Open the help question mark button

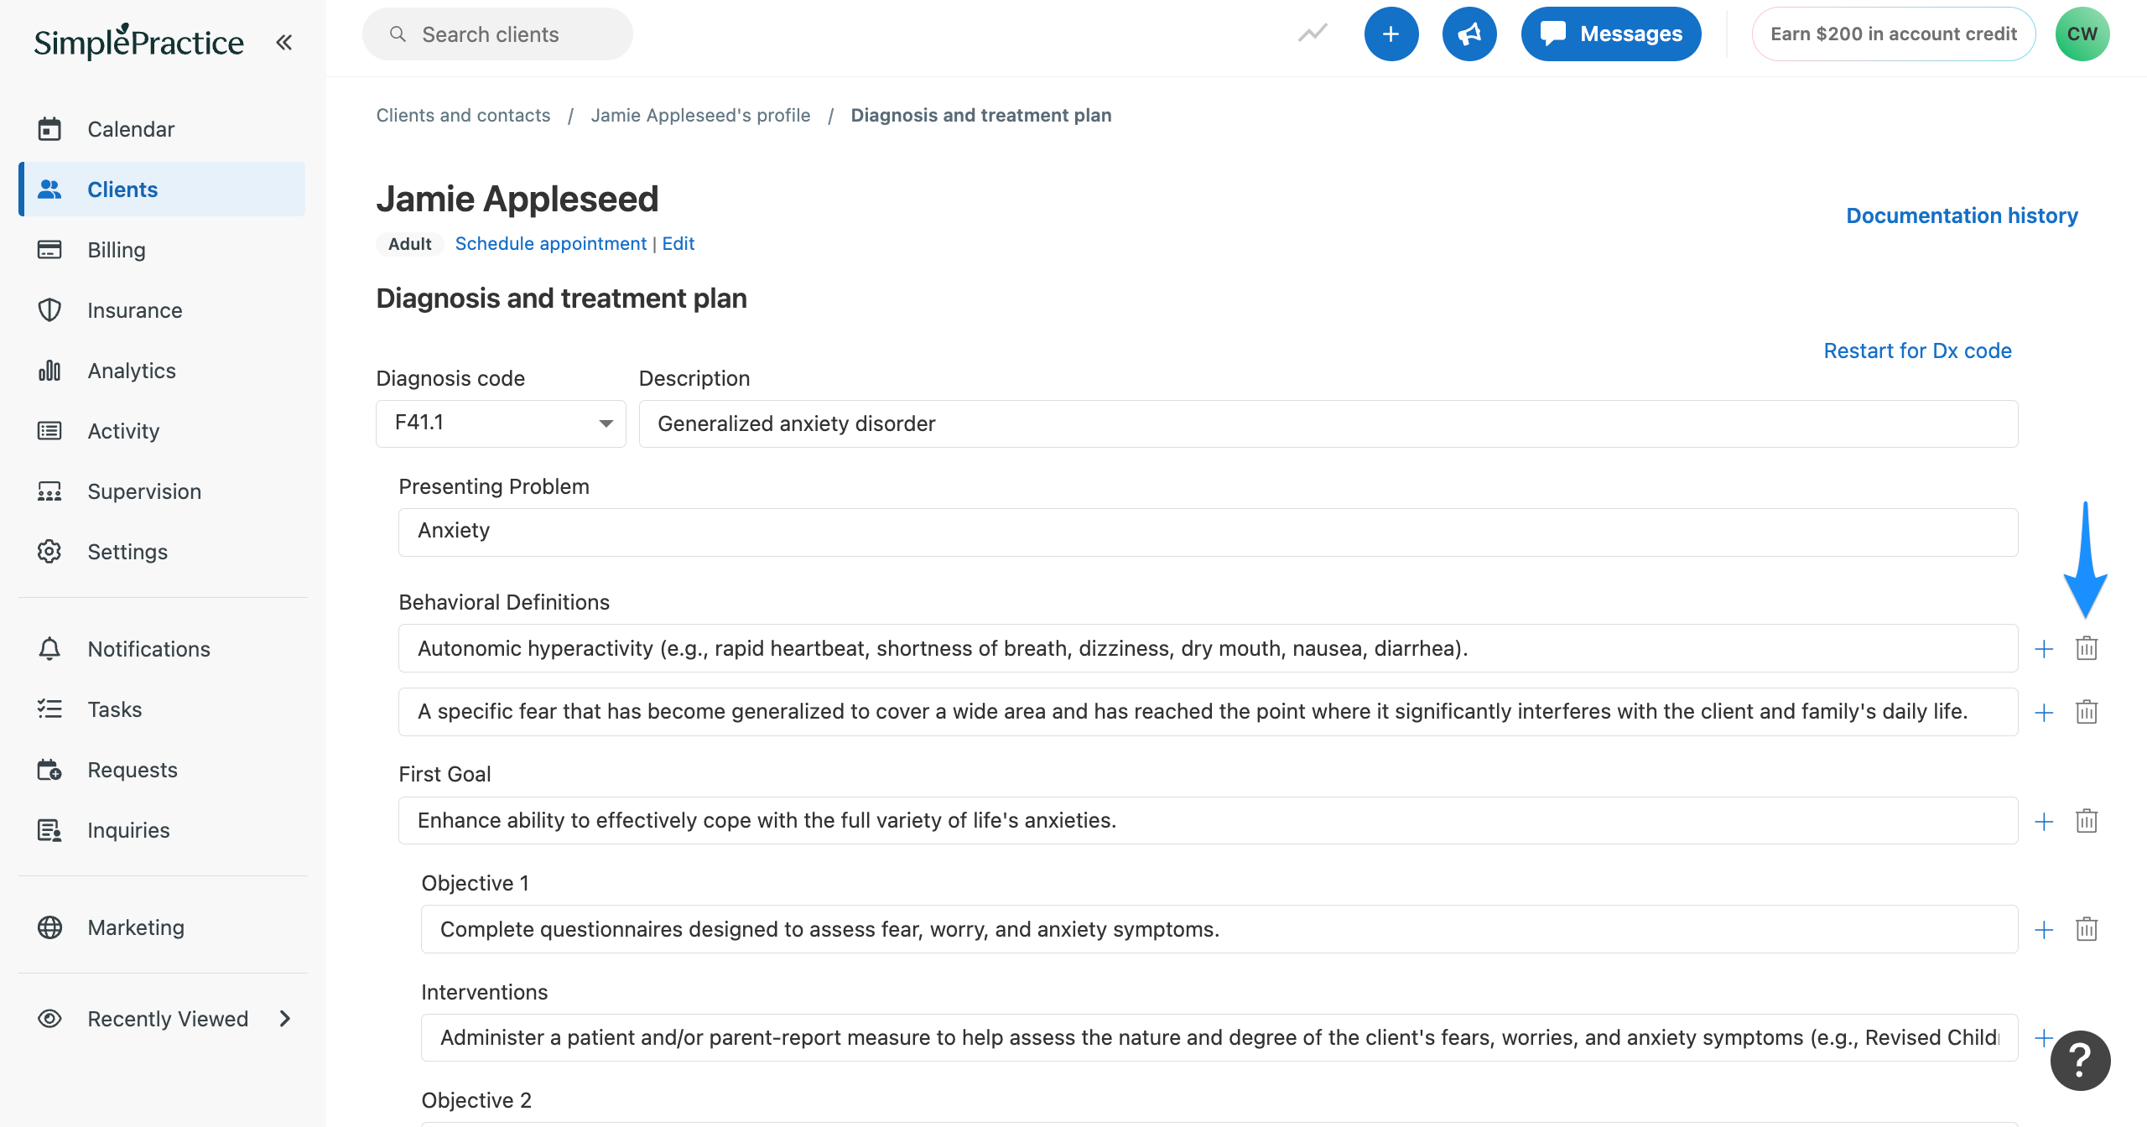[2080, 1061]
